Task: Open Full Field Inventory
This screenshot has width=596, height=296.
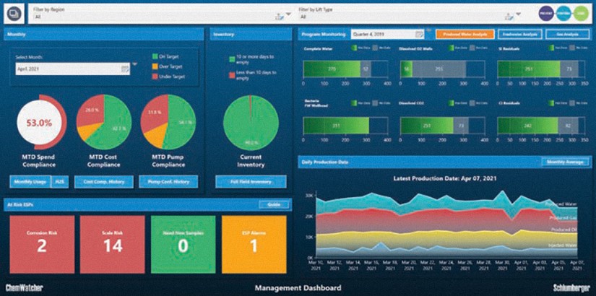Action: coord(251,182)
